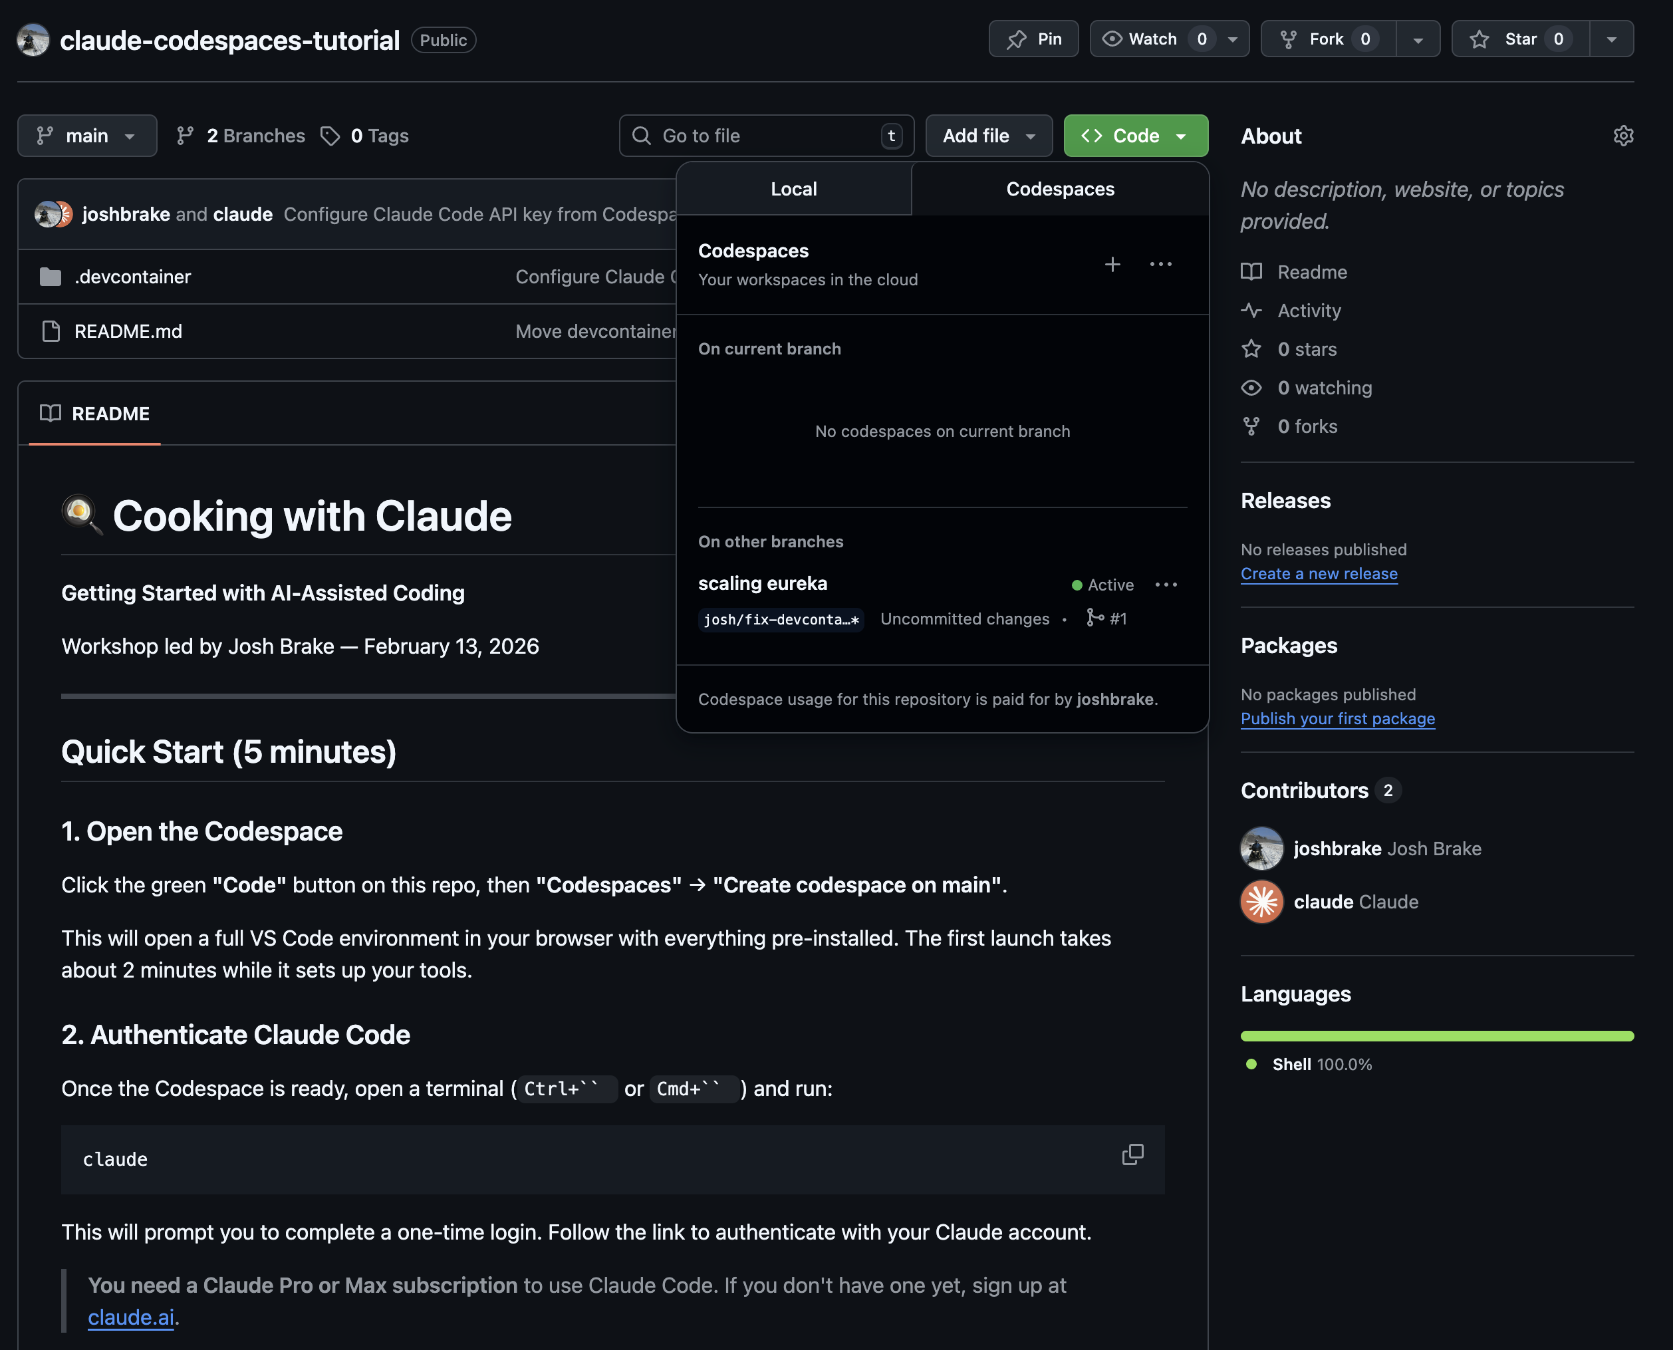
Task: Click the .devcontainer folder icon
Action: 51,277
